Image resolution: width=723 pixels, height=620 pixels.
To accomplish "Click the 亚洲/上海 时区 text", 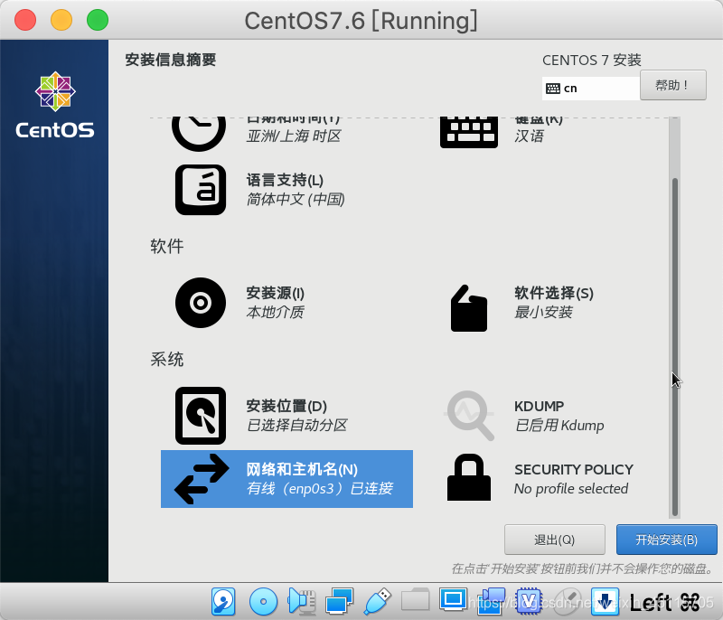I will click(x=295, y=136).
